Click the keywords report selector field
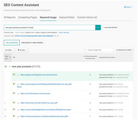Image resolution: width=138 pixels, height=120 pixels. 49,28
